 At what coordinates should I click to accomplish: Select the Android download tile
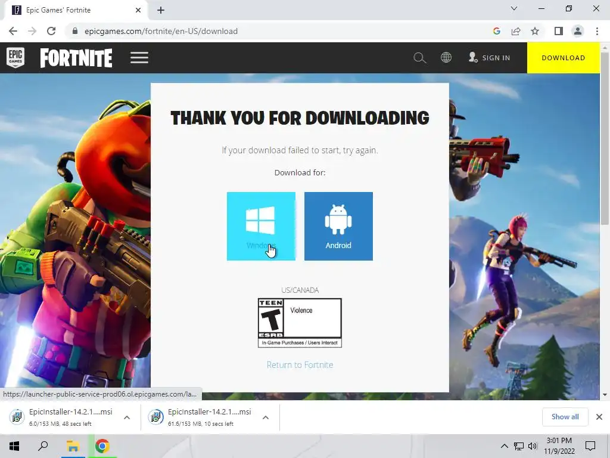[x=338, y=226]
